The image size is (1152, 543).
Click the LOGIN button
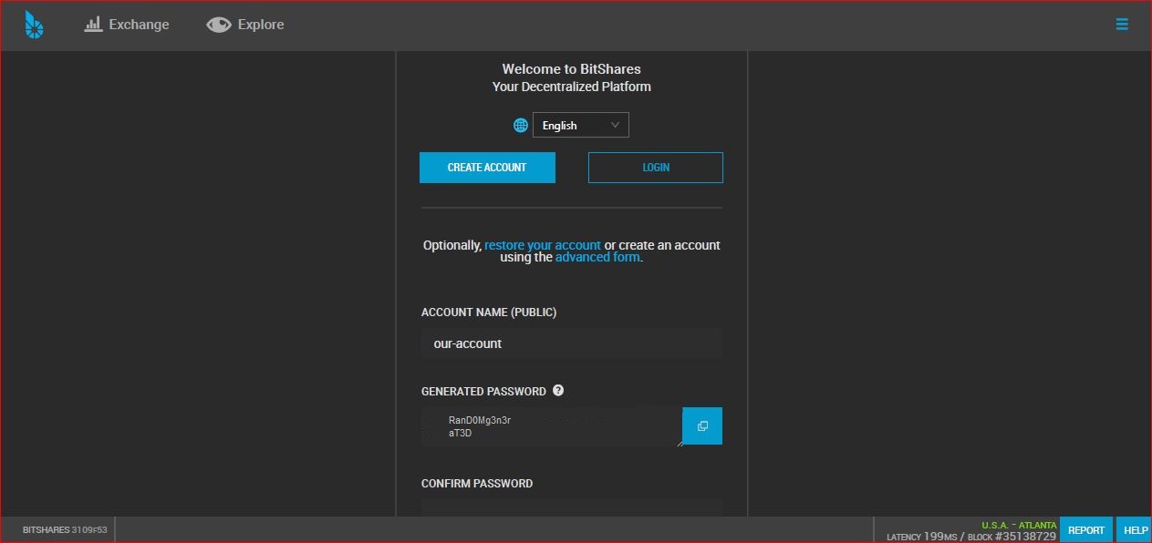(656, 168)
